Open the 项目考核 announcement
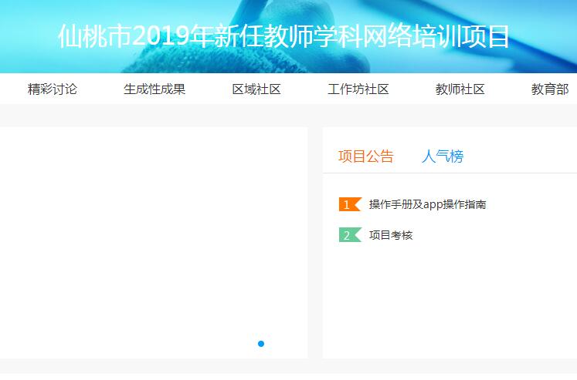577x380 pixels. pos(391,235)
